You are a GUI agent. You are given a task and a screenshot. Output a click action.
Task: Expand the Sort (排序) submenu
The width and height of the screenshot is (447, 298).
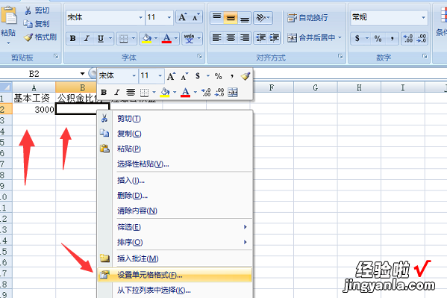pyautogui.click(x=175, y=242)
